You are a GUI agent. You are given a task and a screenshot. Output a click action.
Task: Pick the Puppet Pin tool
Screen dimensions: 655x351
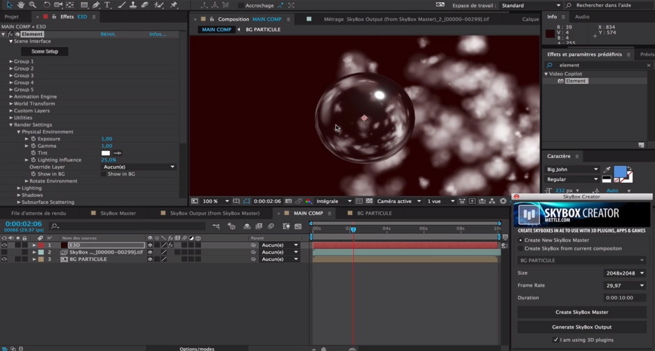pyautogui.click(x=174, y=5)
